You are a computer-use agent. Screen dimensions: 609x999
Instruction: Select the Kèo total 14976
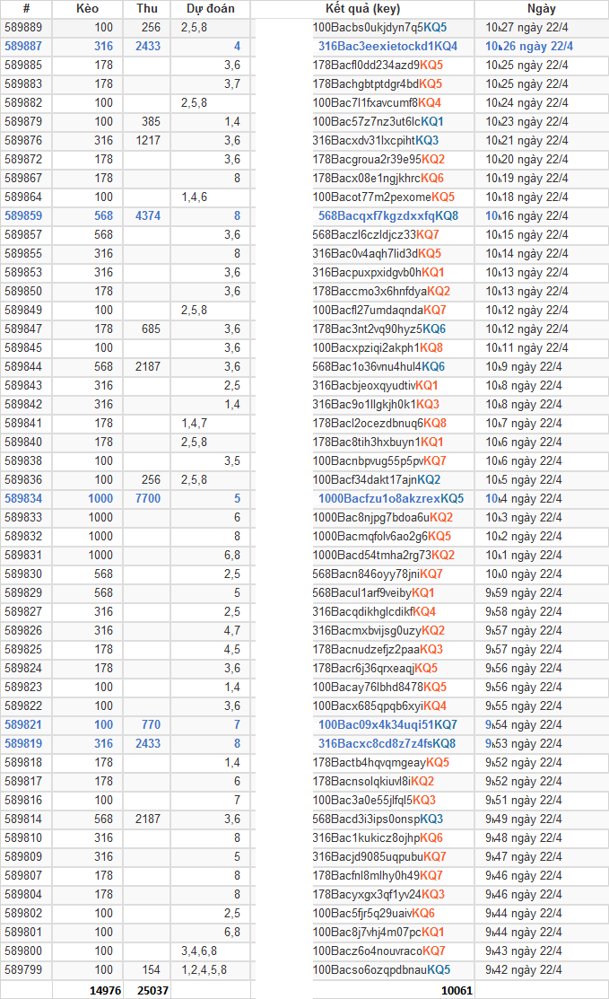coord(105,989)
